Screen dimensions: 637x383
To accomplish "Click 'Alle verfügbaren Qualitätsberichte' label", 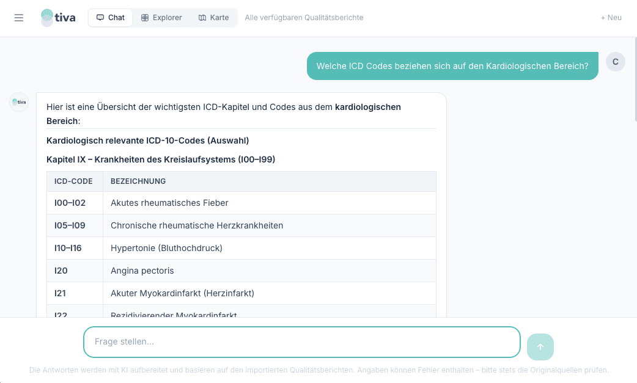I will (304, 18).
